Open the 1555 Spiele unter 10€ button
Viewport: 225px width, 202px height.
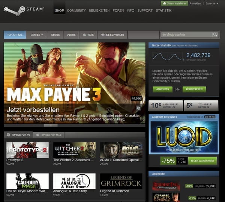tap(166, 106)
